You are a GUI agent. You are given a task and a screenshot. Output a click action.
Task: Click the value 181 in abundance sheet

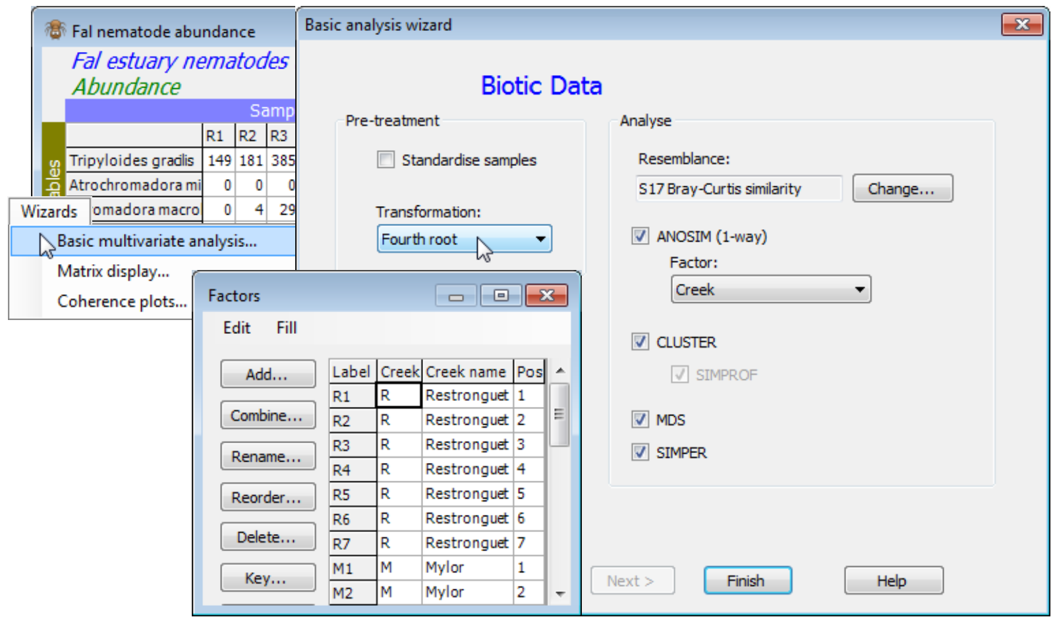click(x=251, y=160)
